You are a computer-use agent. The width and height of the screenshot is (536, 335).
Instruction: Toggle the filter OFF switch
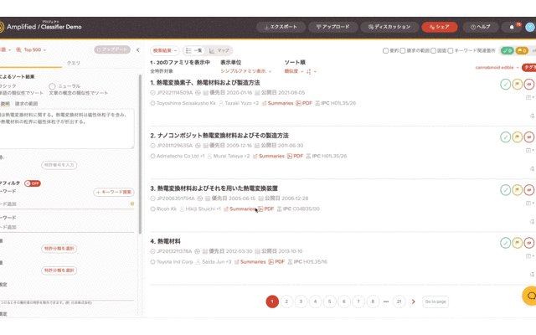pos(33,183)
